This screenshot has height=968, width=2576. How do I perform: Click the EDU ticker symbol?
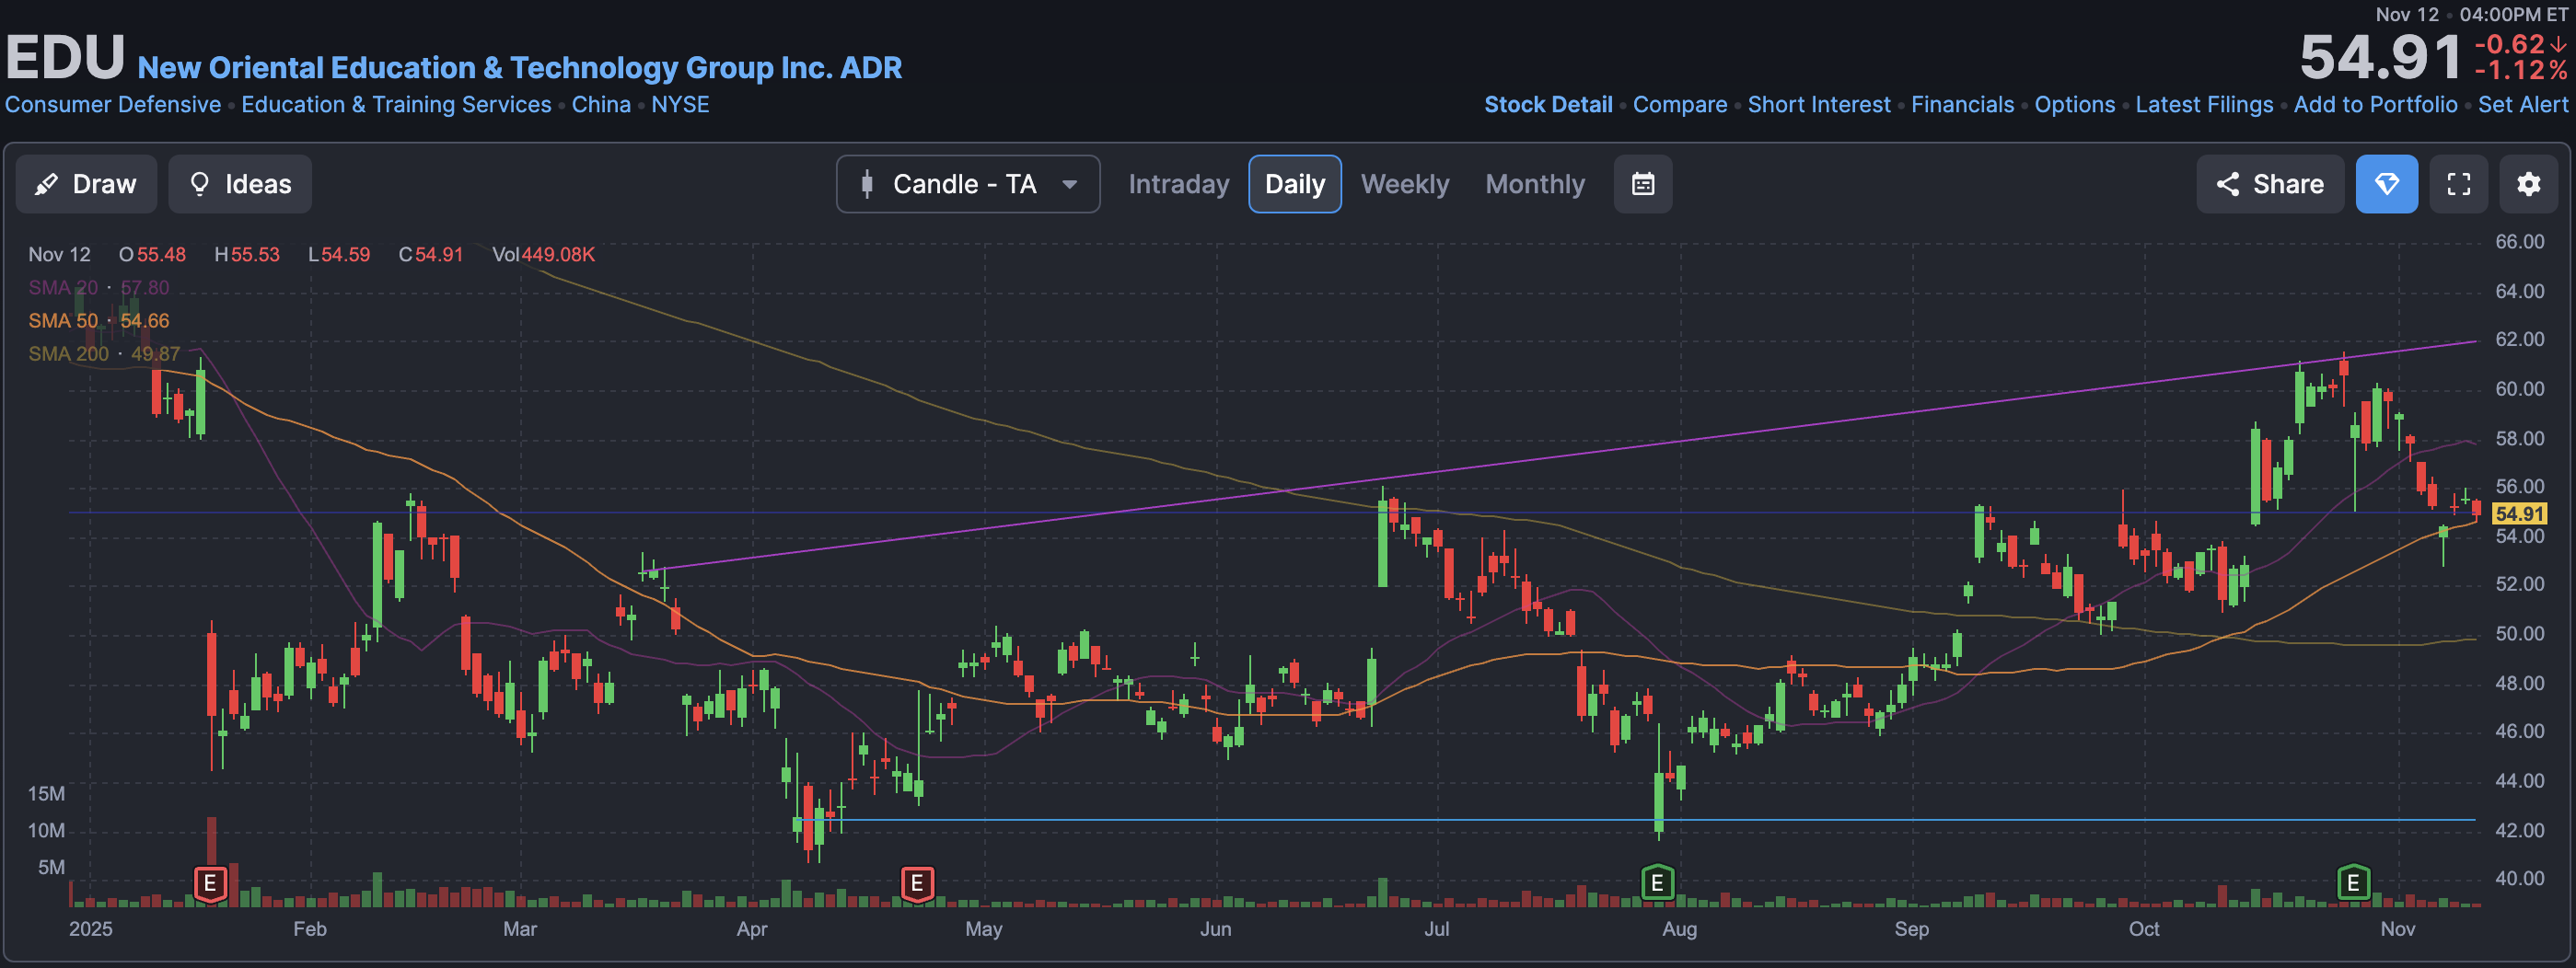click(x=65, y=58)
